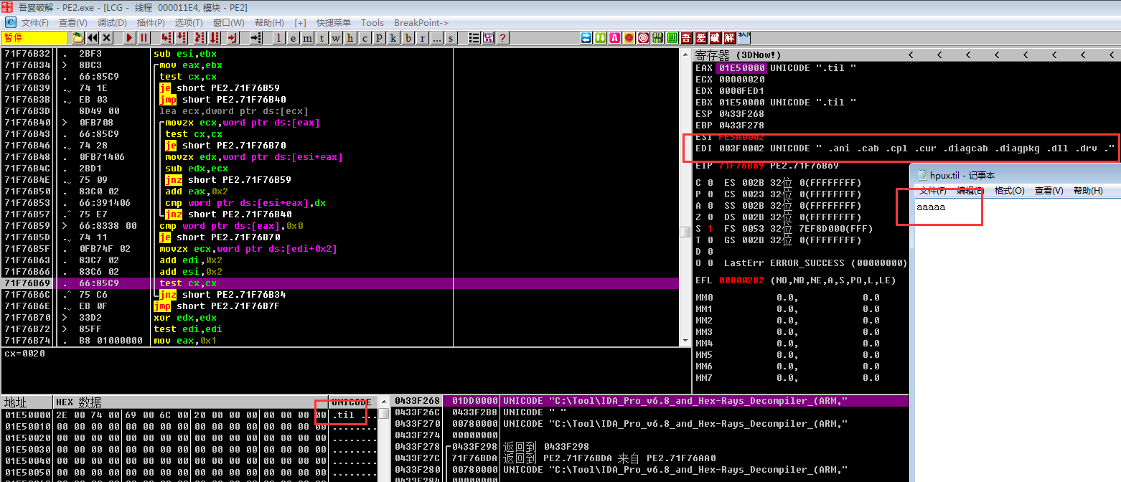Click the blue swap-arrows plugin icon
The image size is (1121, 482).
[x=586, y=38]
